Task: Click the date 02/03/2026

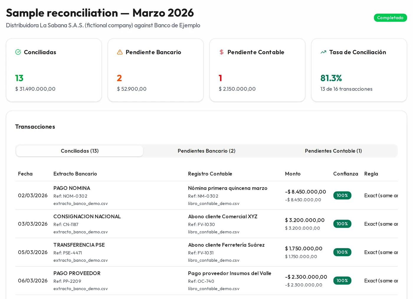Action: [x=33, y=195]
